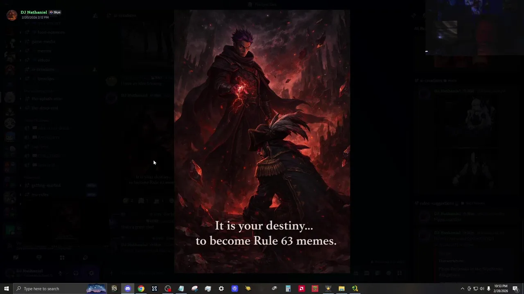524x294 pixels.
Task: Click DJ Nathaniel's avatar in the image viewer
Action: click(x=12, y=15)
